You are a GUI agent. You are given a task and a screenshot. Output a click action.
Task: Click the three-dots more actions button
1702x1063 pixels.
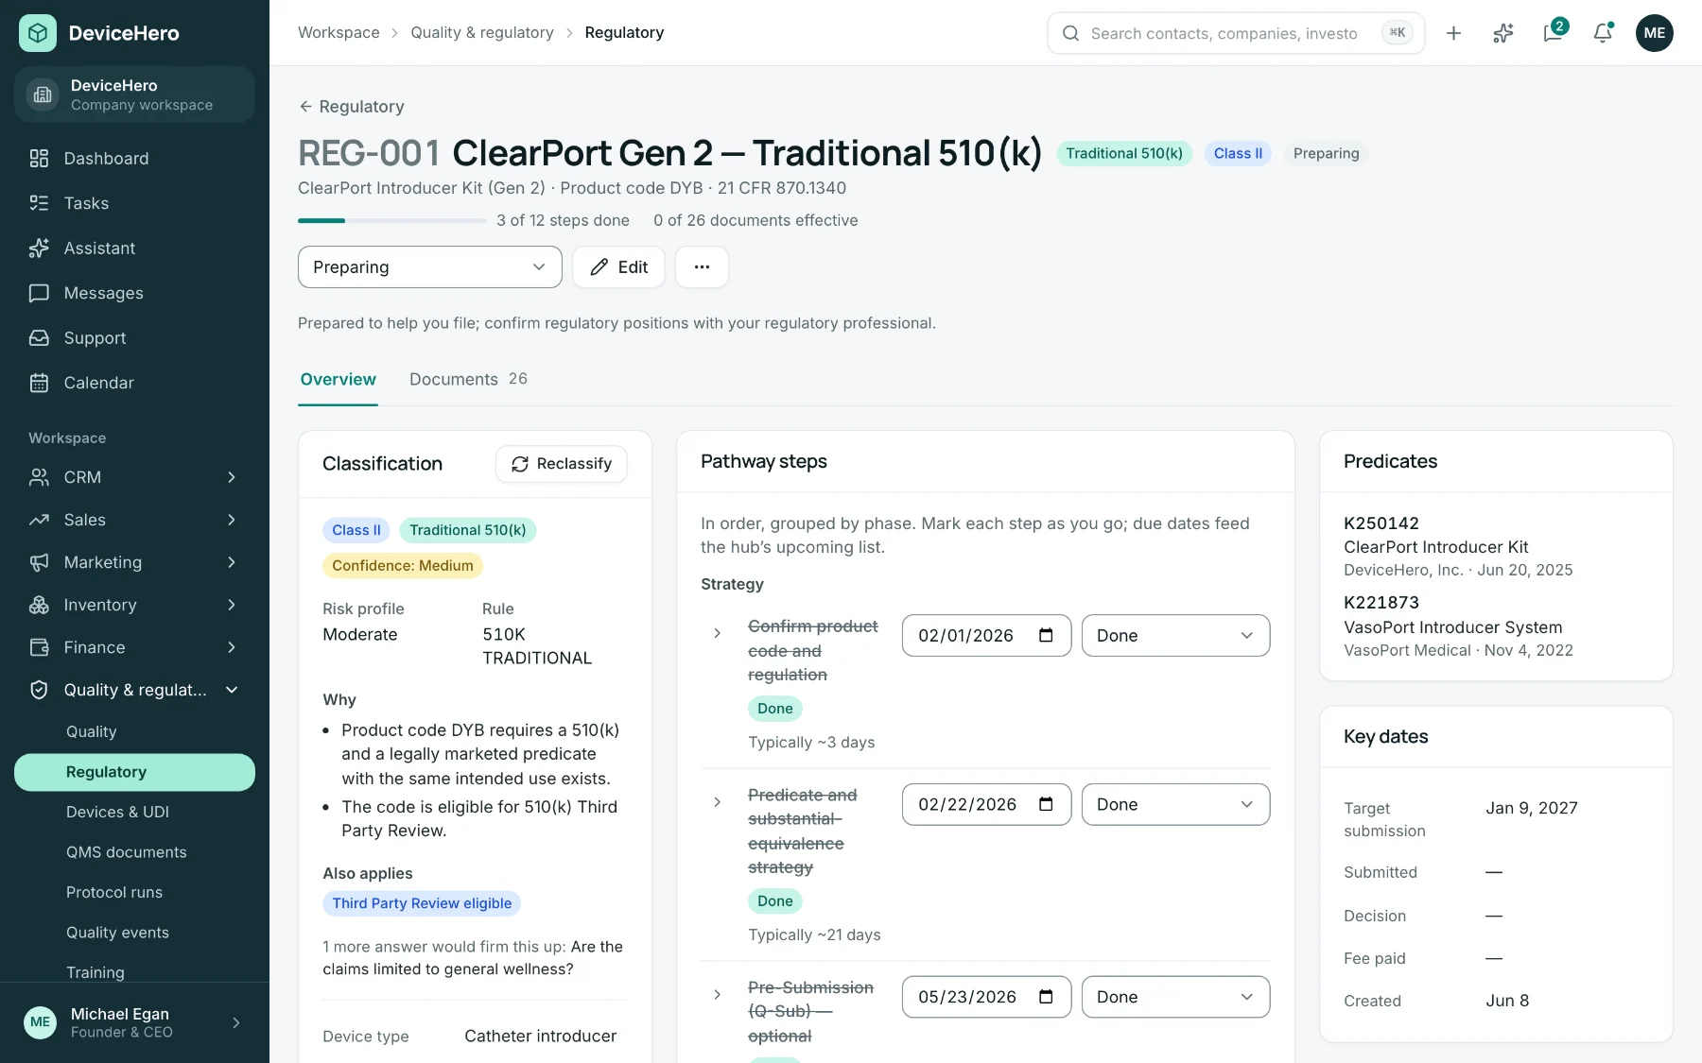[702, 267]
